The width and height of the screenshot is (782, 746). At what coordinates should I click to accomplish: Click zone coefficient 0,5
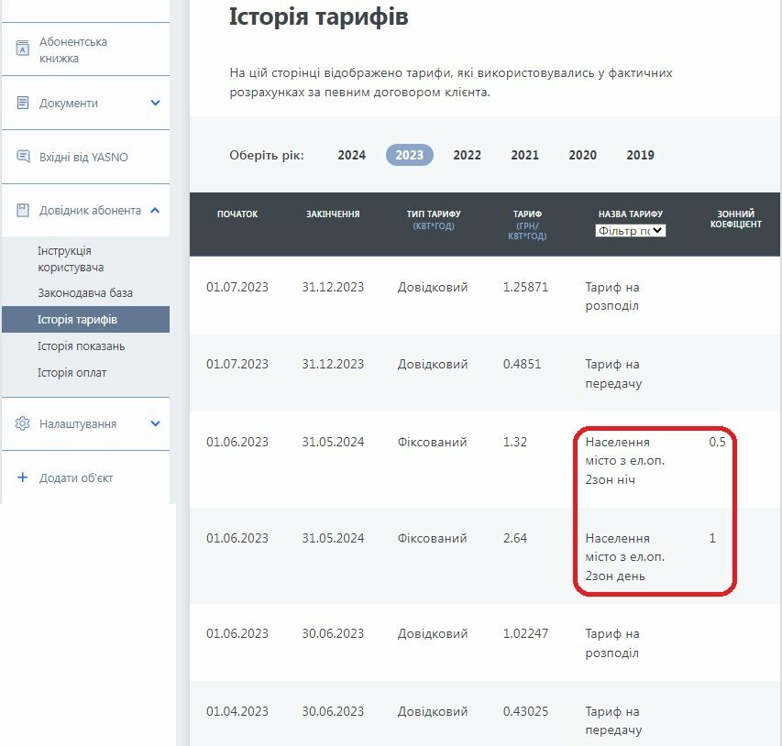(717, 442)
